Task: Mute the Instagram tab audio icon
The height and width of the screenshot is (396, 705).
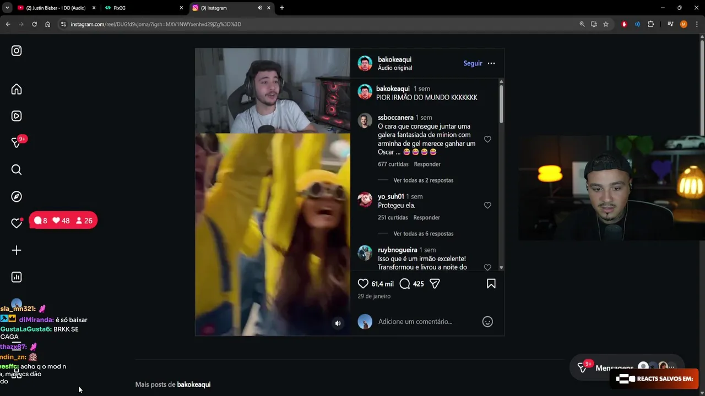Action: pos(259,8)
